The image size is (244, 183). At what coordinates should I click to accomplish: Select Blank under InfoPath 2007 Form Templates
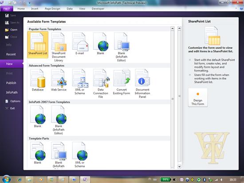pos(38,116)
